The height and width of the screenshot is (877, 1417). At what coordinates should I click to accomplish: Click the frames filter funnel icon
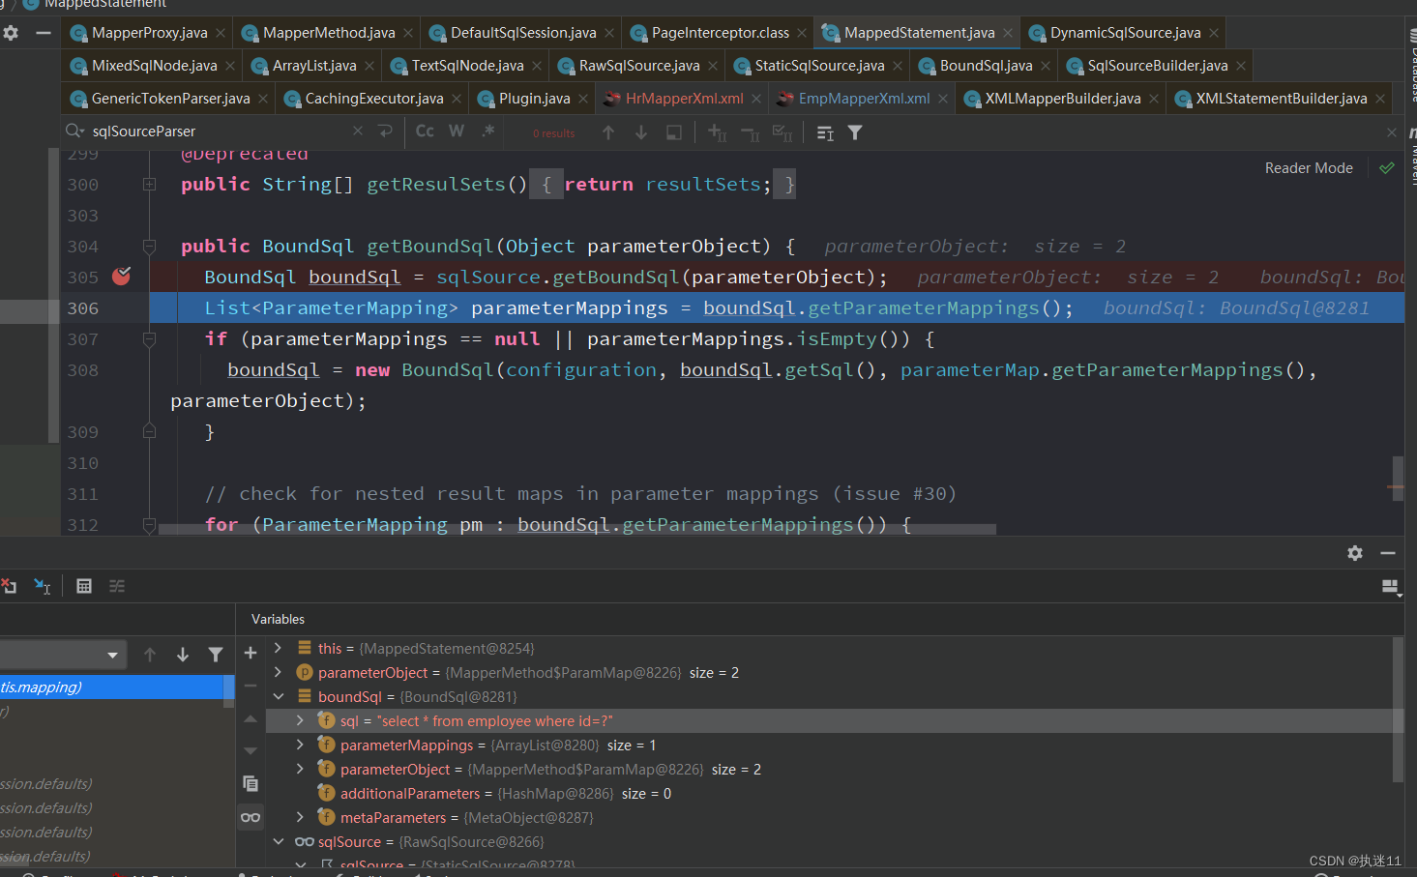click(216, 655)
